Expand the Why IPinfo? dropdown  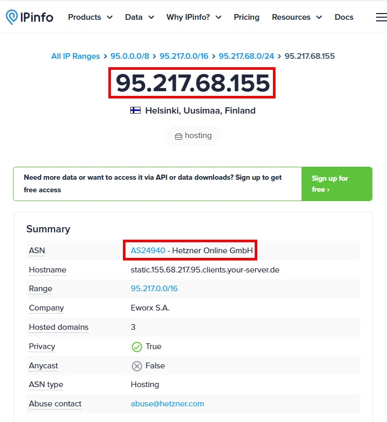[x=194, y=17]
